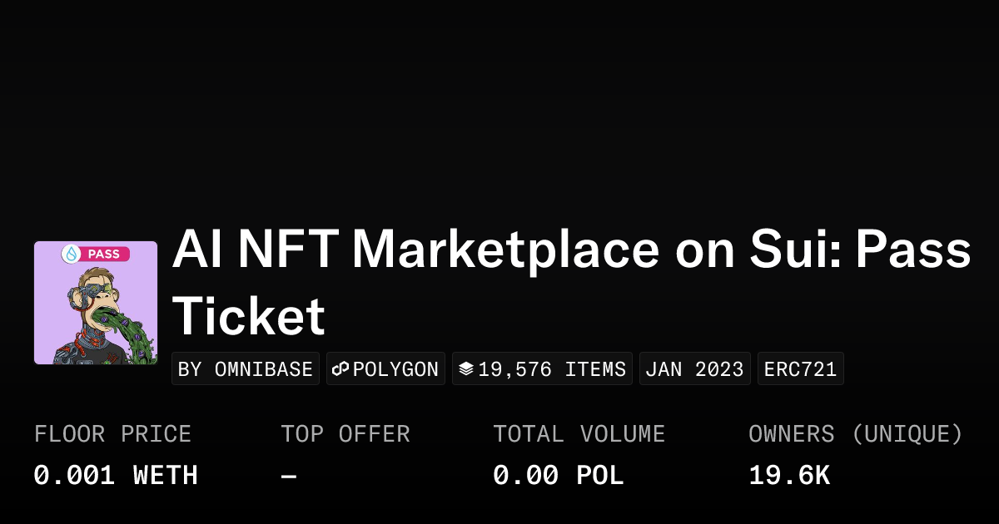Click the water drop logo on thumbnail

72,254
